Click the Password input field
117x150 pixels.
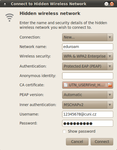click(x=88, y=123)
